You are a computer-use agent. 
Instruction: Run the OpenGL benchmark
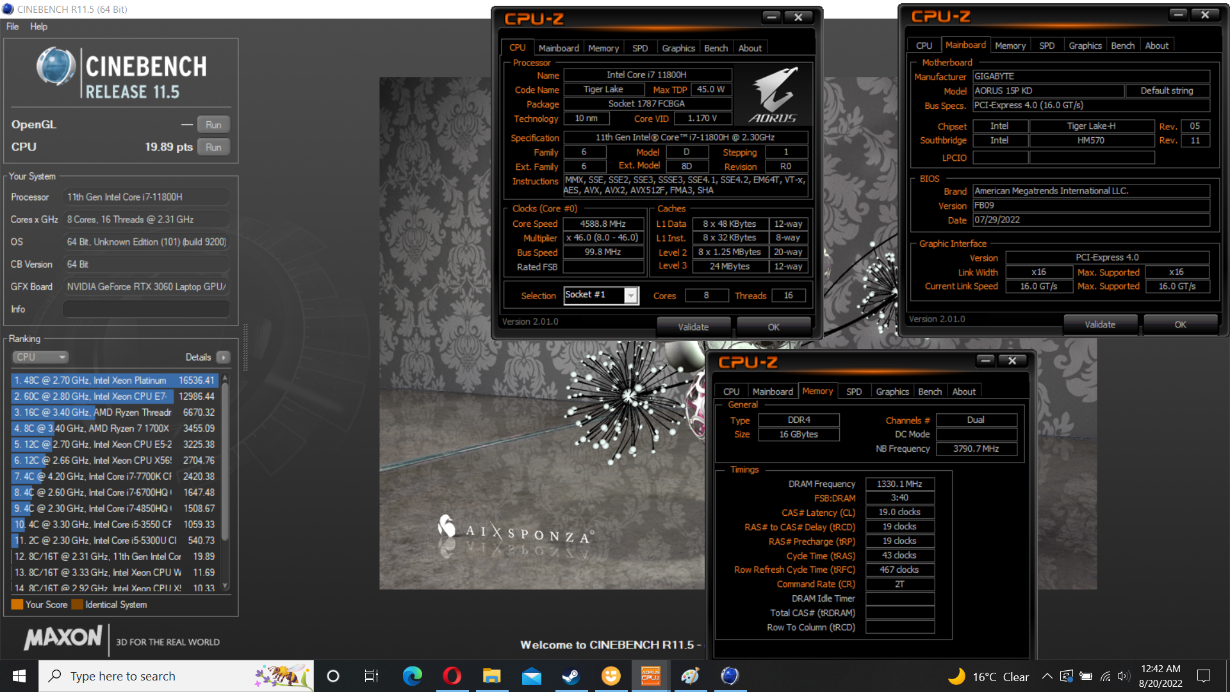(213, 125)
